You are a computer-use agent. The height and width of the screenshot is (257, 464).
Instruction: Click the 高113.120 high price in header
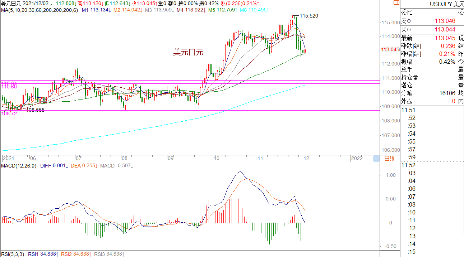tap(91, 3)
